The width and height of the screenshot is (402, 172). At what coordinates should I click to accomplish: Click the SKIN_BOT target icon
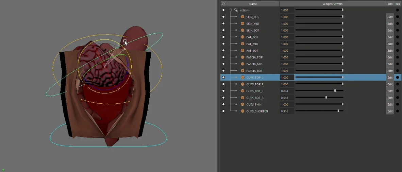tap(242, 30)
